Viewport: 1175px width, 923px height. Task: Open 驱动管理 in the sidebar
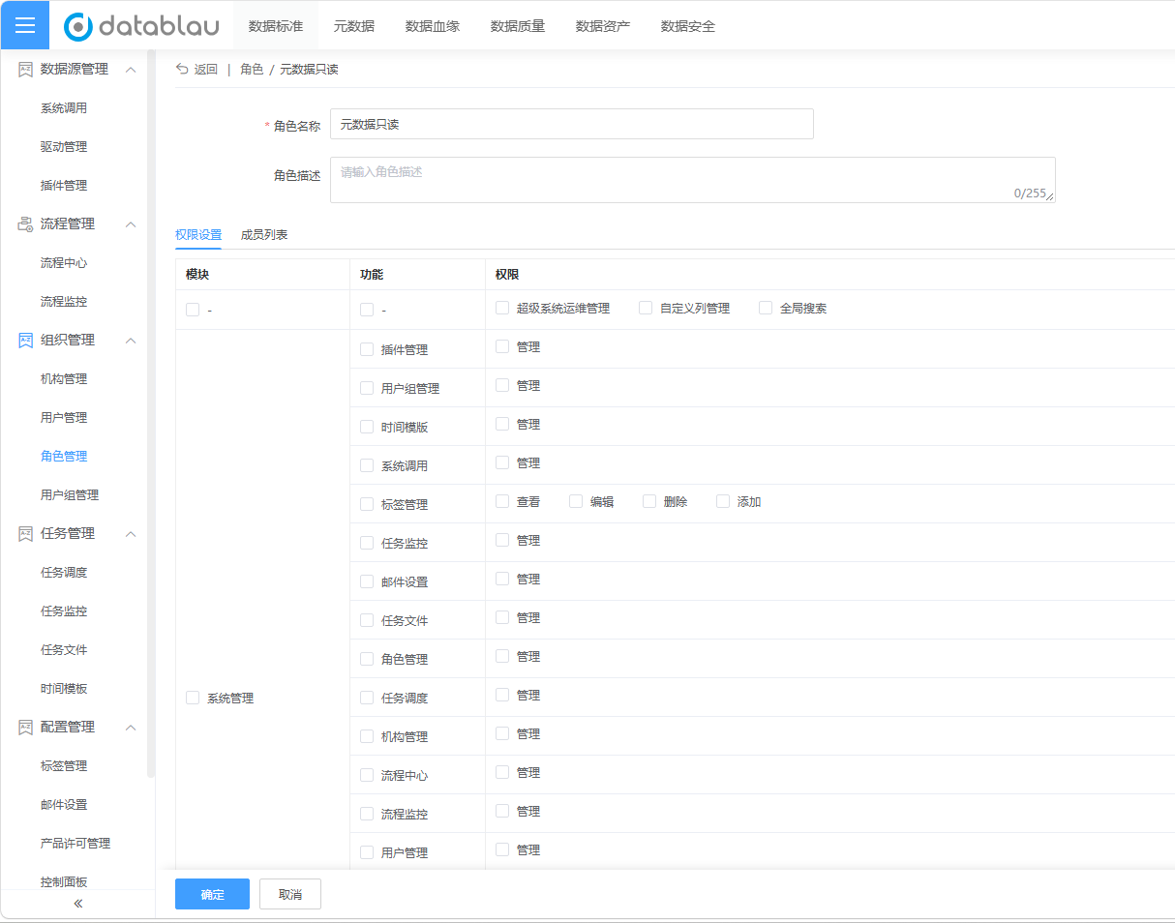(64, 146)
